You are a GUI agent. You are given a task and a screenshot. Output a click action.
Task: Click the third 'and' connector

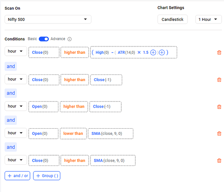pos(11,120)
